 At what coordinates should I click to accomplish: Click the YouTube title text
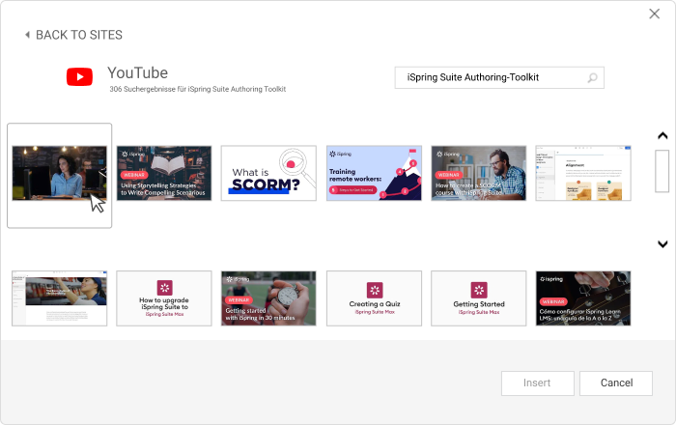(137, 72)
